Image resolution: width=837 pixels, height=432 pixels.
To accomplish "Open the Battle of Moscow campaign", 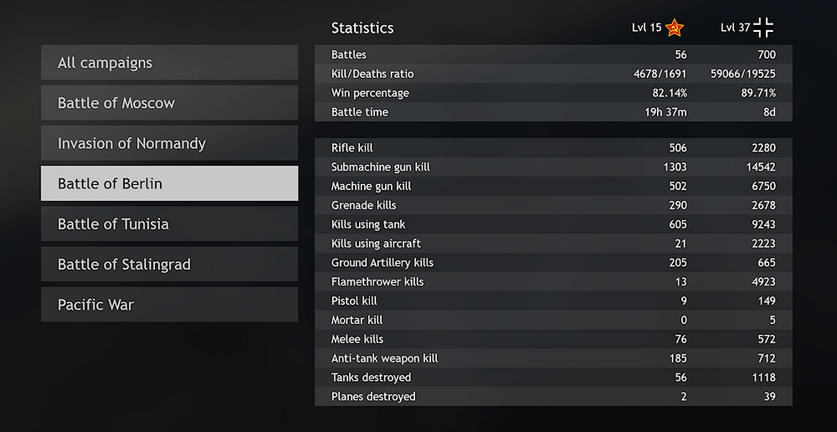I will coord(169,103).
